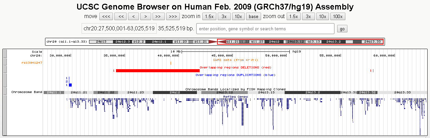This screenshot has width=430, height=138.
Task: Click the single < move left button
Action: (133, 16)
